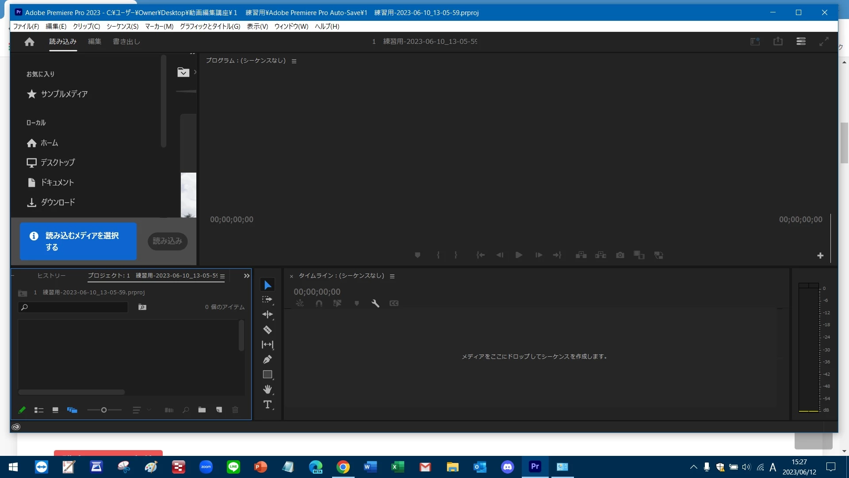Image resolution: width=849 pixels, height=478 pixels.
Task: Toggle the green pencil read/write project lock
Action: point(22,410)
